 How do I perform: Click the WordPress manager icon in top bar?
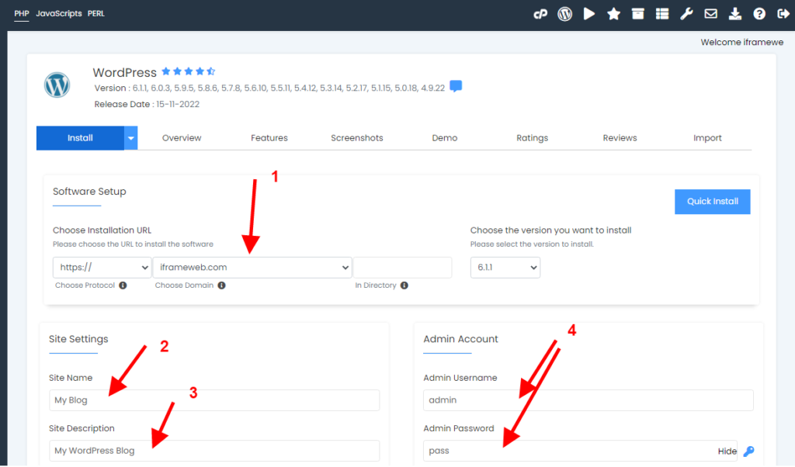pyautogui.click(x=565, y=14)
